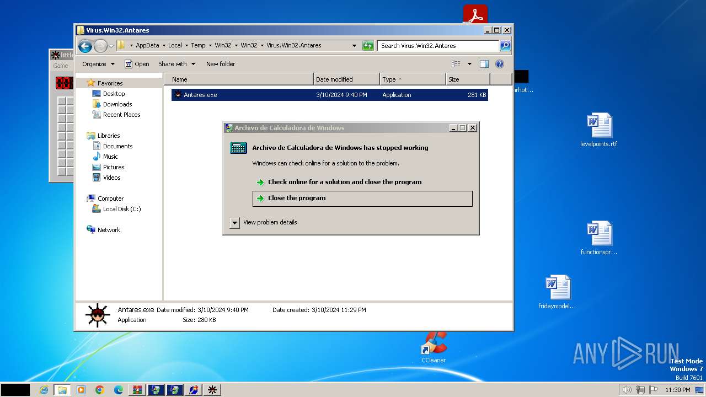
Task: Click the taskbar clock showing 11:30 PM
Action: click(x=677, y=390)
